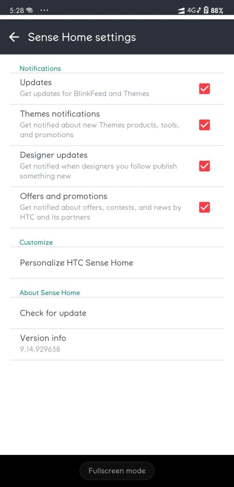Tap the Notifications section header
Image resolution: width=234 pixels, height=487 pixels.
pyautogui.click(x=40, y=68)
